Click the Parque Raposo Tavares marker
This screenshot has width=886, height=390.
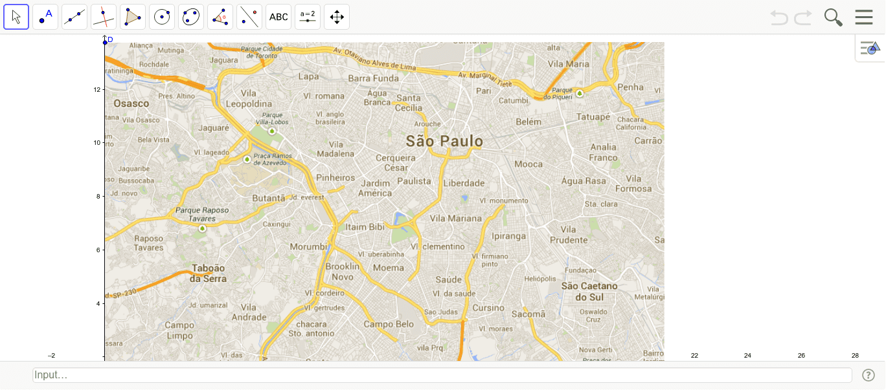point(202,228)
